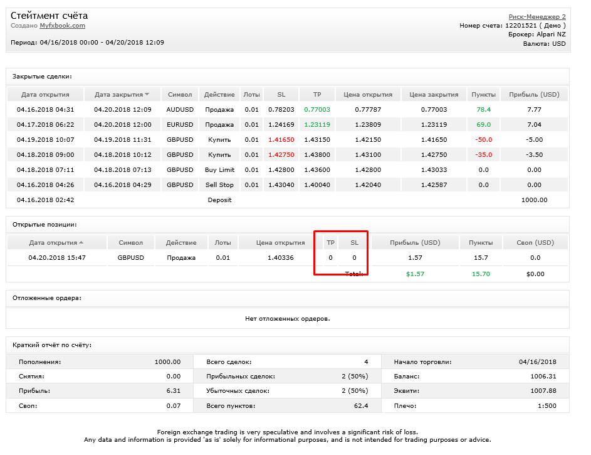Click the Лоты header in closed trades
The height and width of the screenshot is (455, 591).
click(251, 94)
